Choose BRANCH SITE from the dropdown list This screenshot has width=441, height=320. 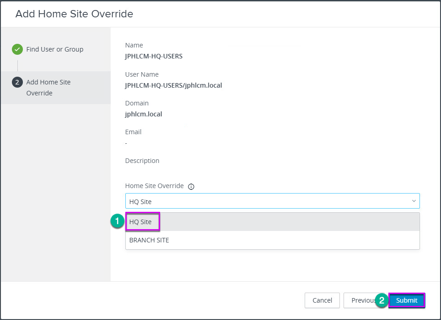pos(272,240)
